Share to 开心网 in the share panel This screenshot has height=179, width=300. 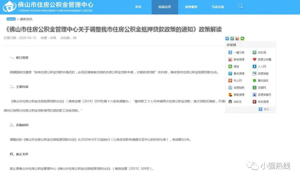235,81
